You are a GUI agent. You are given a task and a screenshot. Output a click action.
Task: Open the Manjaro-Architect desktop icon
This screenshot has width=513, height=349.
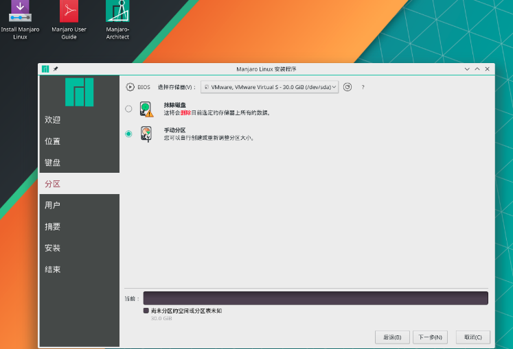(117, 20)
